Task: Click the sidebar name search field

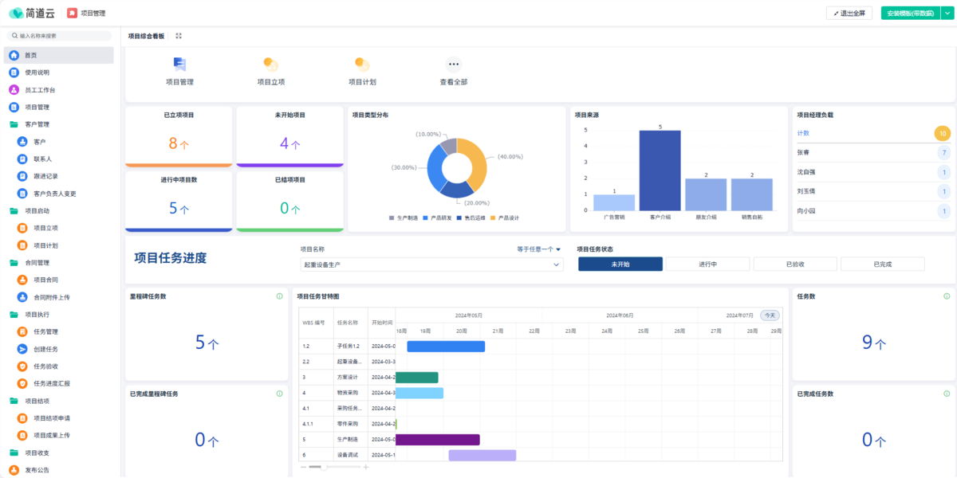Action: click(x=60, y=36)
